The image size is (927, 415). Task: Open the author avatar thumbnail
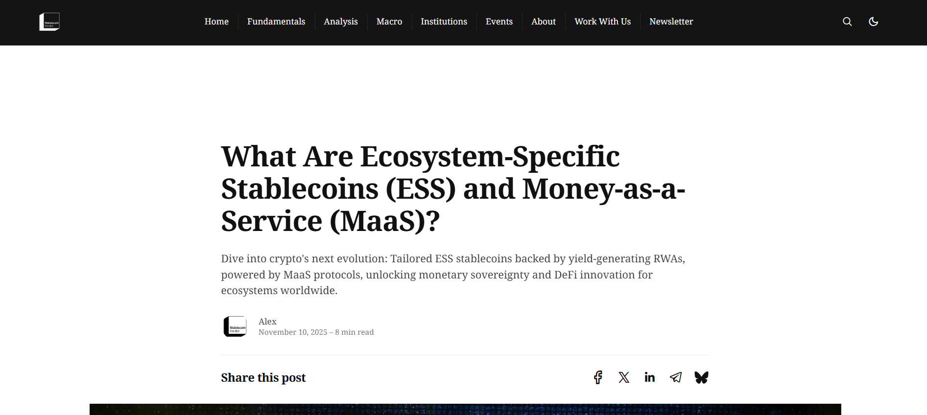pos(235,326)
